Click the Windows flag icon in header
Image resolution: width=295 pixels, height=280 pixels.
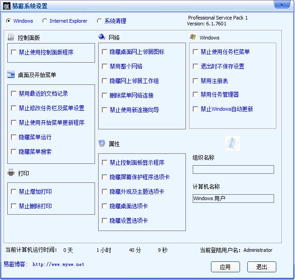(x=193, y=37)
